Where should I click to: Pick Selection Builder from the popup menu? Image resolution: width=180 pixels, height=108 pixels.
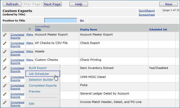point(41,80)
